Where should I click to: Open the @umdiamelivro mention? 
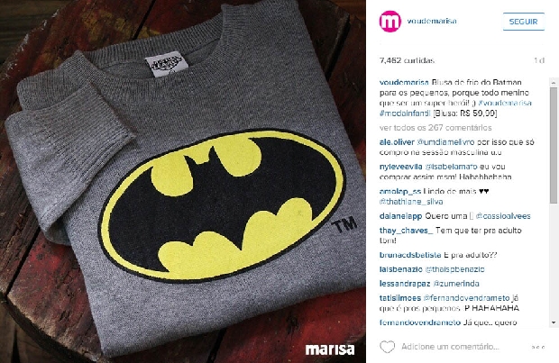(445, 142)
